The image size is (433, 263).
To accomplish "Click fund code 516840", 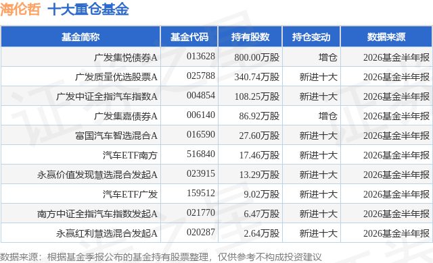I will (201, 154).
